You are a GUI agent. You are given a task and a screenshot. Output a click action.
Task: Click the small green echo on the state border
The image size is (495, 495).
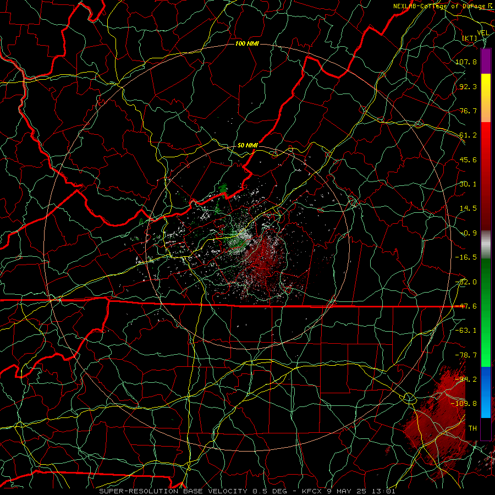click(x=223, y=189)
